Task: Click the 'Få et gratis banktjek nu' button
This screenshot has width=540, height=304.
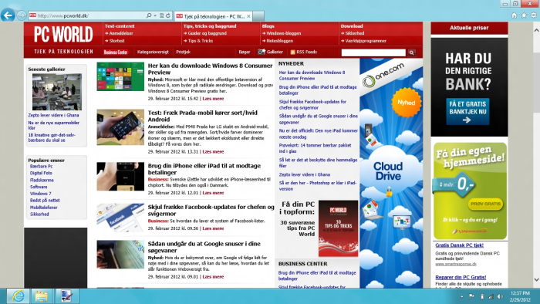Action: tap(467, 112)
